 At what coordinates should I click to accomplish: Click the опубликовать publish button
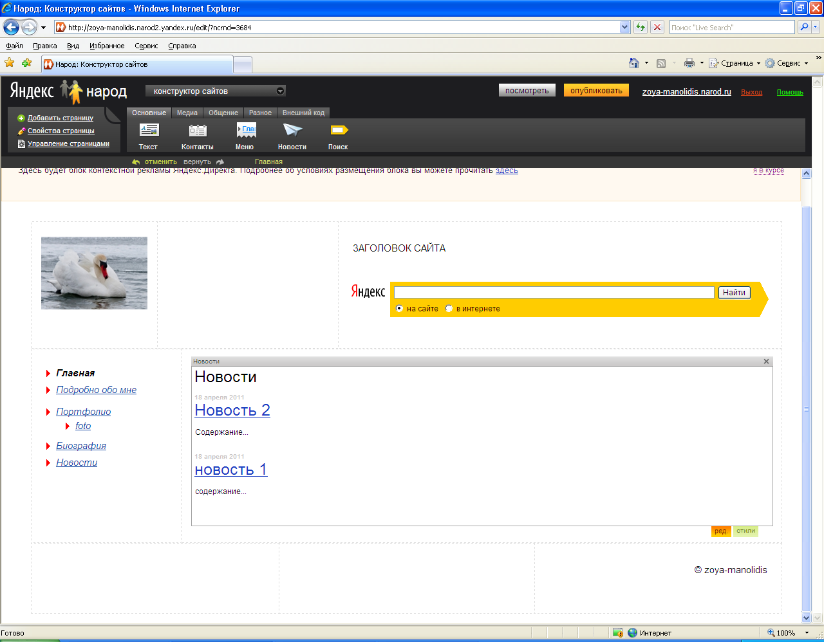(596, 91)
